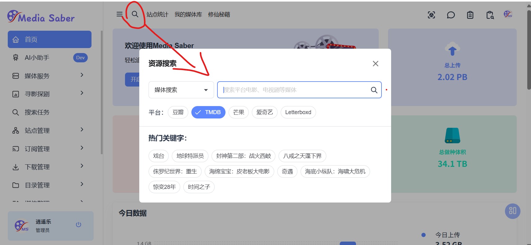
Task: Open the clipboard log icon
Action: click(x=470, y=15)
